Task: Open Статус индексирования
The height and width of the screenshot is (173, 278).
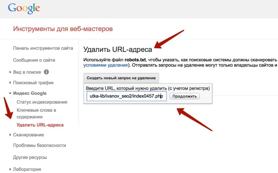Action: coord(42,102)
